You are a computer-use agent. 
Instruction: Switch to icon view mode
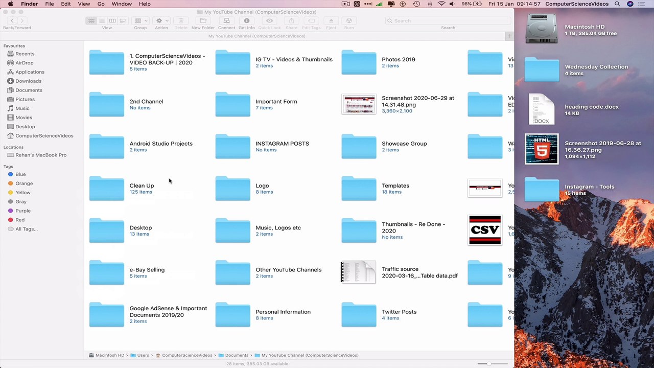point(91,20)
